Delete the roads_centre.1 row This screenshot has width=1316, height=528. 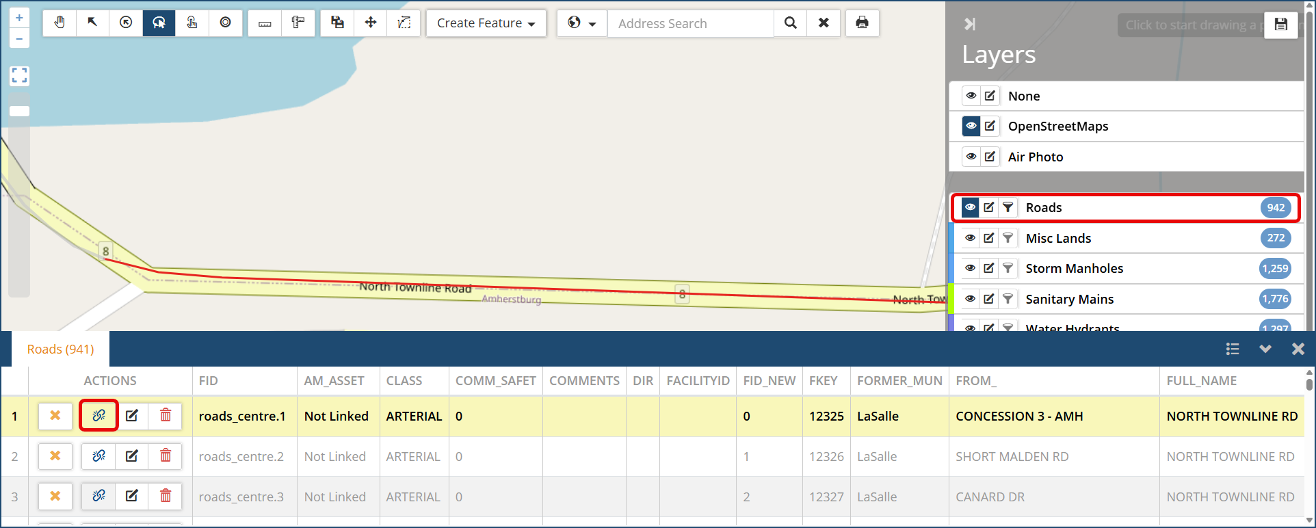(x=166, y=415)
